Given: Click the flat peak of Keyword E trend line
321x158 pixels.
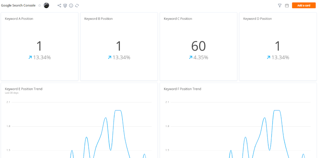Looking at the screenshot, I should tap(118, 110).
